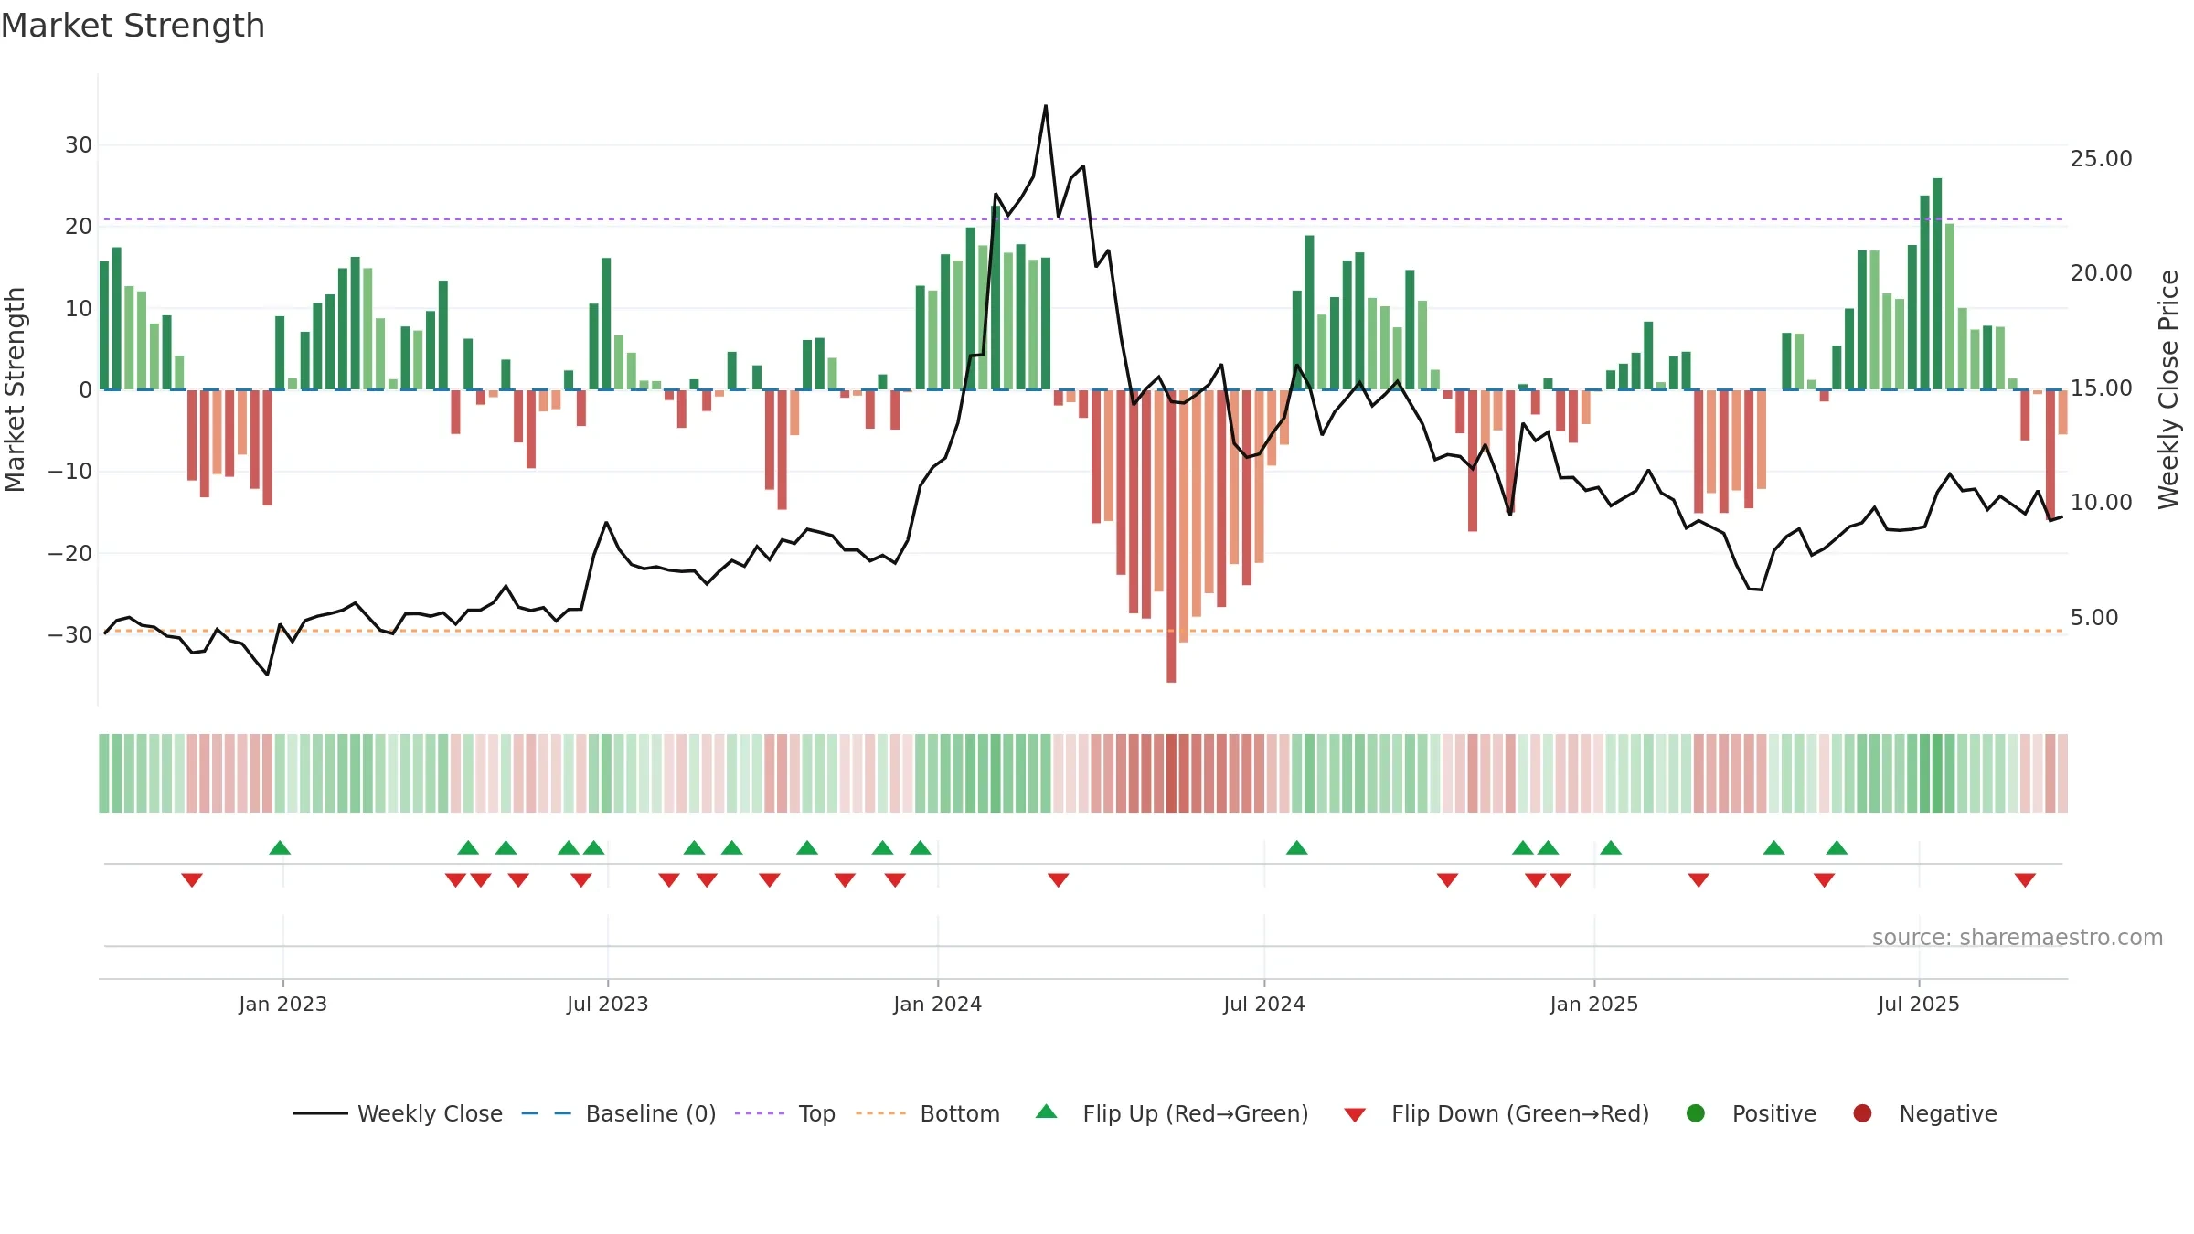Screen dimensions: 2194x1234
Task: Toggle the Positive legend entry
Action: 1751,1113
